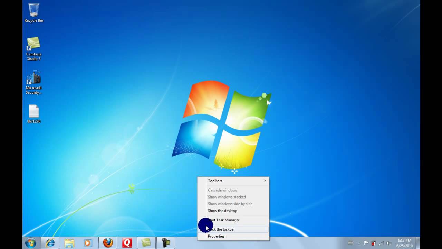Open the Toolbars submenu
The width and height of the screenshot is (442, 249).
pyautogui.click(x=233, y=181)
